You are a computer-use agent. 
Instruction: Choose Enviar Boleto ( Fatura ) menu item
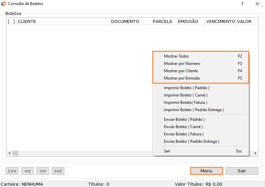pos(184,134)
